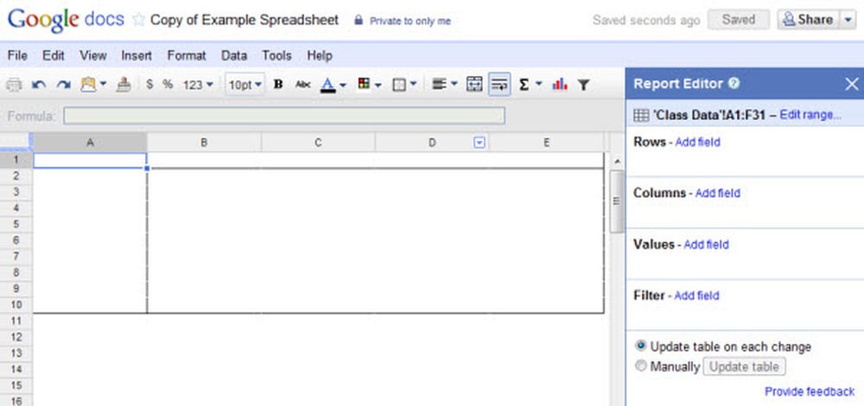This screenshot has width=864, height=406.
Task: Open the 10pt font size dropdown
Action: (x=245, y=85)
